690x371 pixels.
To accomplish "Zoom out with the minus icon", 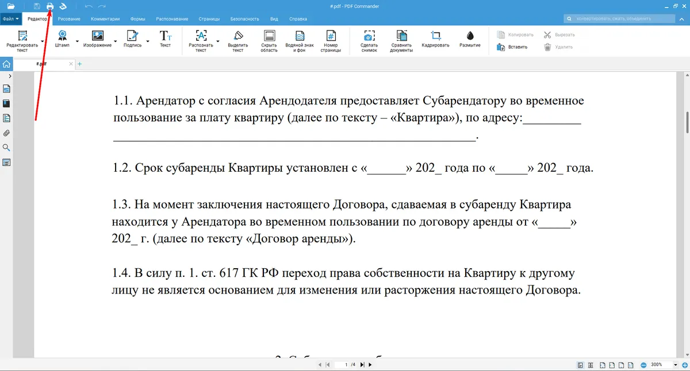I will tap(643, 365).
